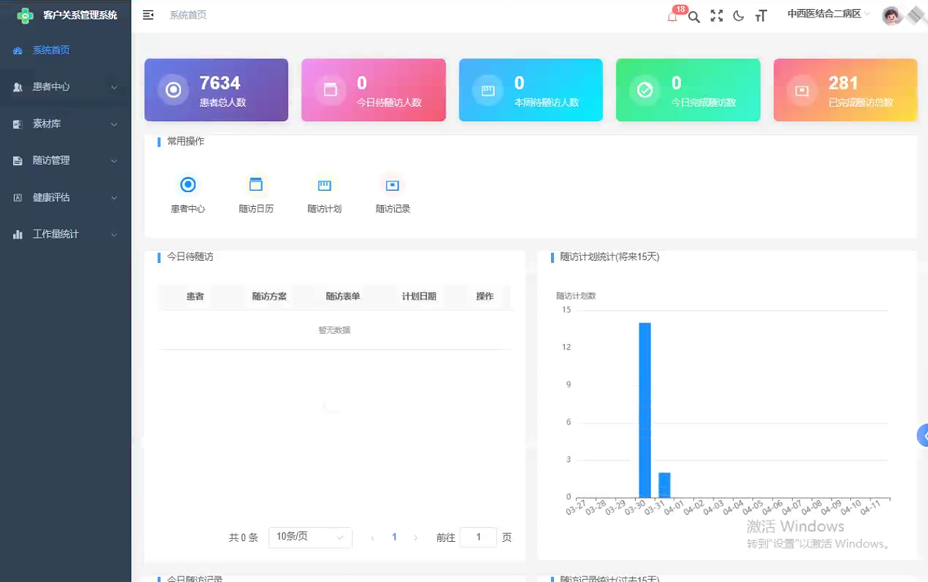The image size is (928, 582).
Task: Toggle fullscreen mode via the expand icon
Action: pyautogui.click(x=716, y=15)
